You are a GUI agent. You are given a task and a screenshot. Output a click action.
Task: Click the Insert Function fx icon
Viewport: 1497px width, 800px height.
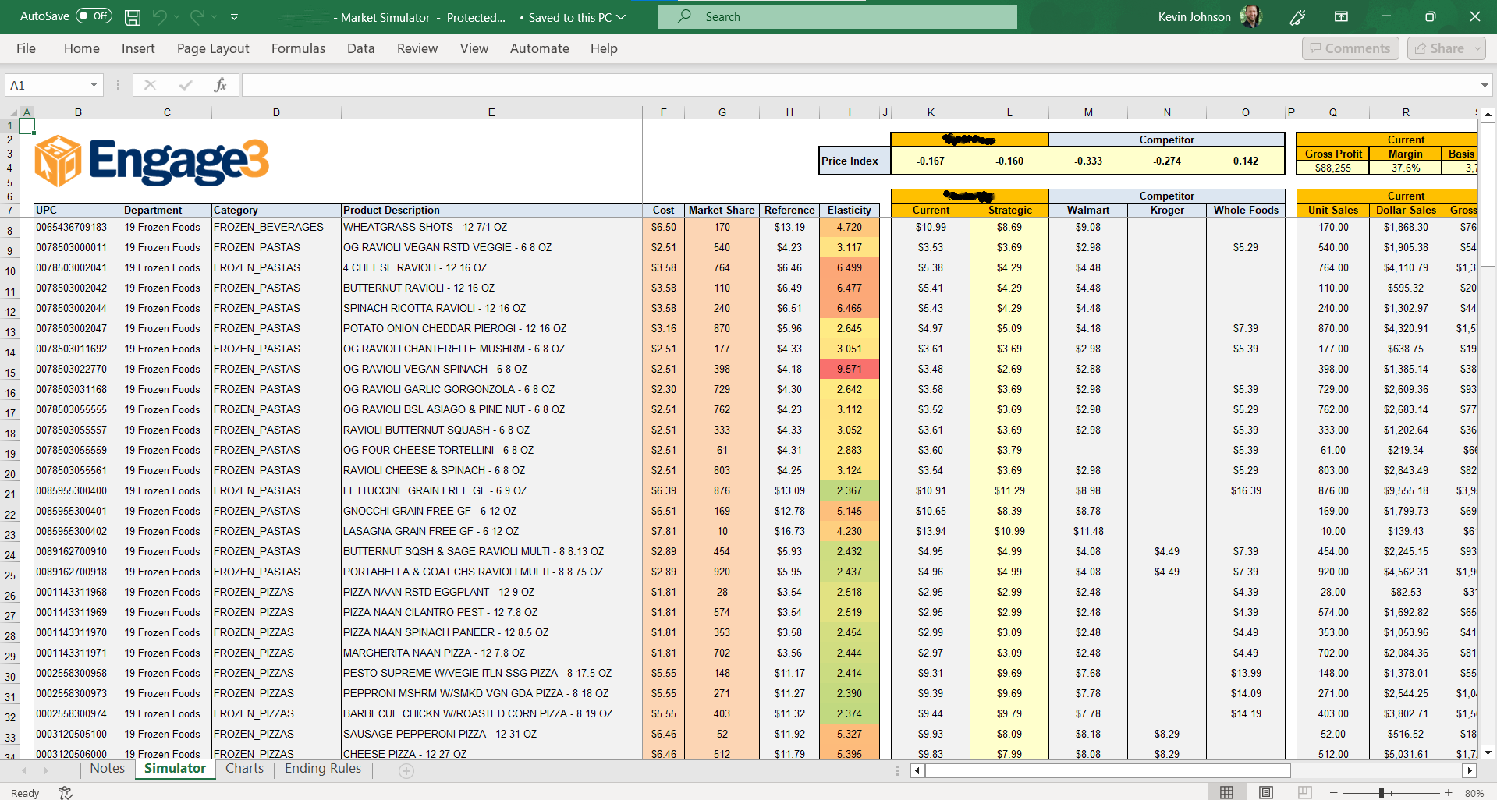(x=221, y=85)
